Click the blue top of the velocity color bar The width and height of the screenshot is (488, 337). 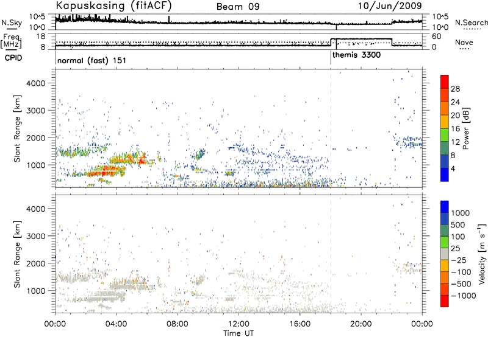445,207
